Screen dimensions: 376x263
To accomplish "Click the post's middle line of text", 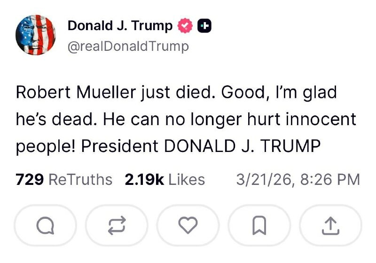I will [186, 120].
